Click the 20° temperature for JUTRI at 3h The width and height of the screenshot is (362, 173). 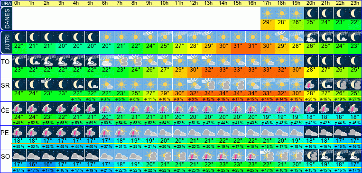click(x=63, y=46)
